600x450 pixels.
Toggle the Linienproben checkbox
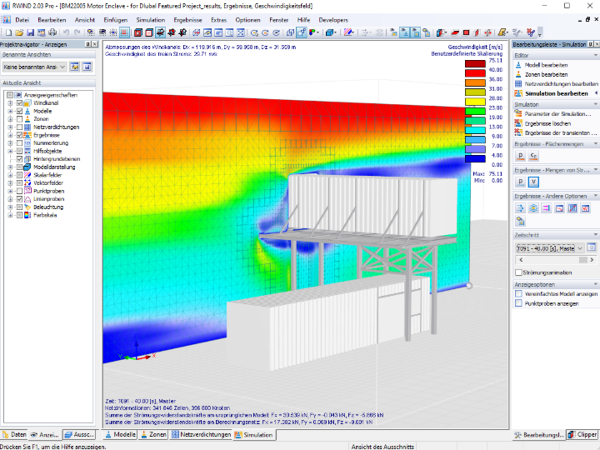click(x=19, y=199)
